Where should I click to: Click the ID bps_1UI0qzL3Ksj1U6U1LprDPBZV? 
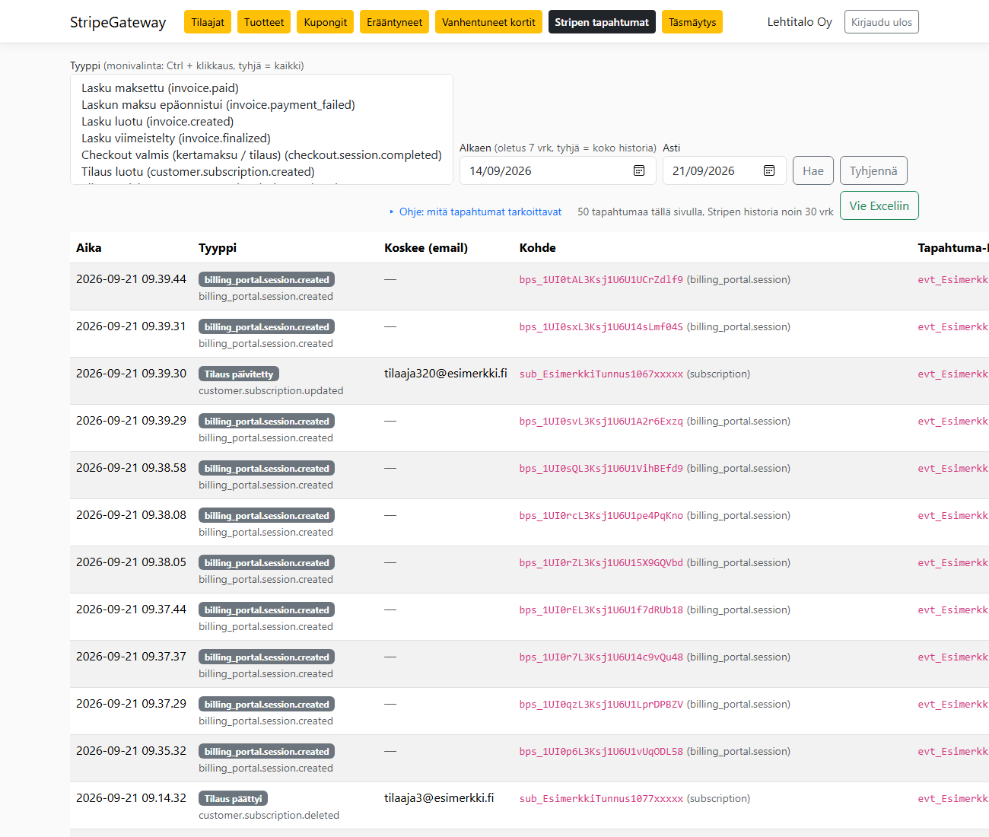tap(601, 704)
